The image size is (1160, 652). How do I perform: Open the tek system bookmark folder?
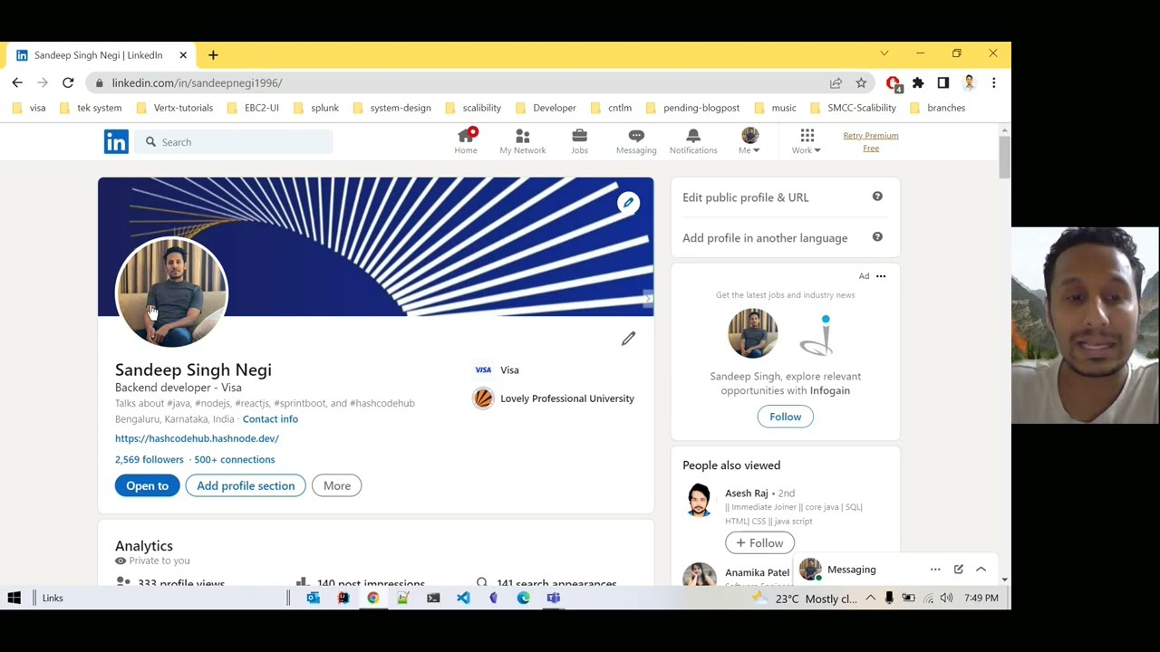91,108
